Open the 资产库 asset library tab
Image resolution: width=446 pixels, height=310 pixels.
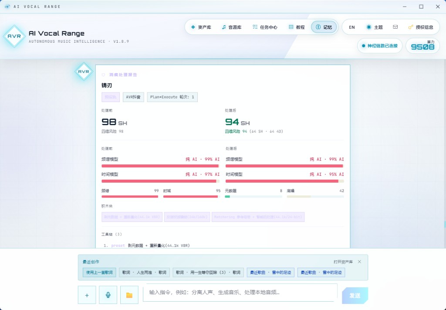(x=201, y=27)
